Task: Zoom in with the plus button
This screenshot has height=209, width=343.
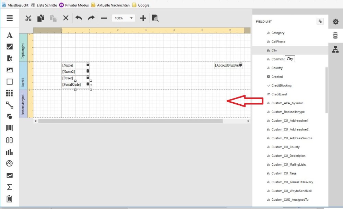Action: coord(143,18)
